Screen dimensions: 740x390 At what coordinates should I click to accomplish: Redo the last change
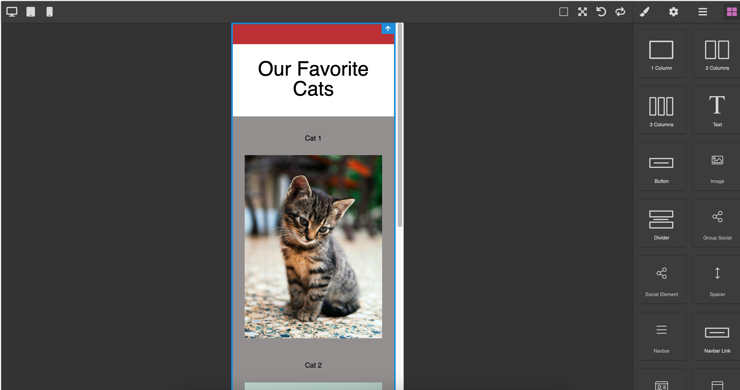pos(620,12)
